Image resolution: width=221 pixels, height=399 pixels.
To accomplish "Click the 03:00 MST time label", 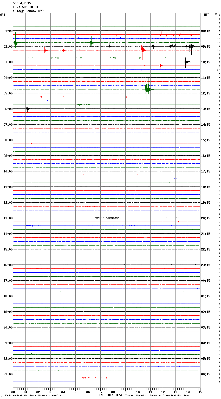I will coord(8,62).
